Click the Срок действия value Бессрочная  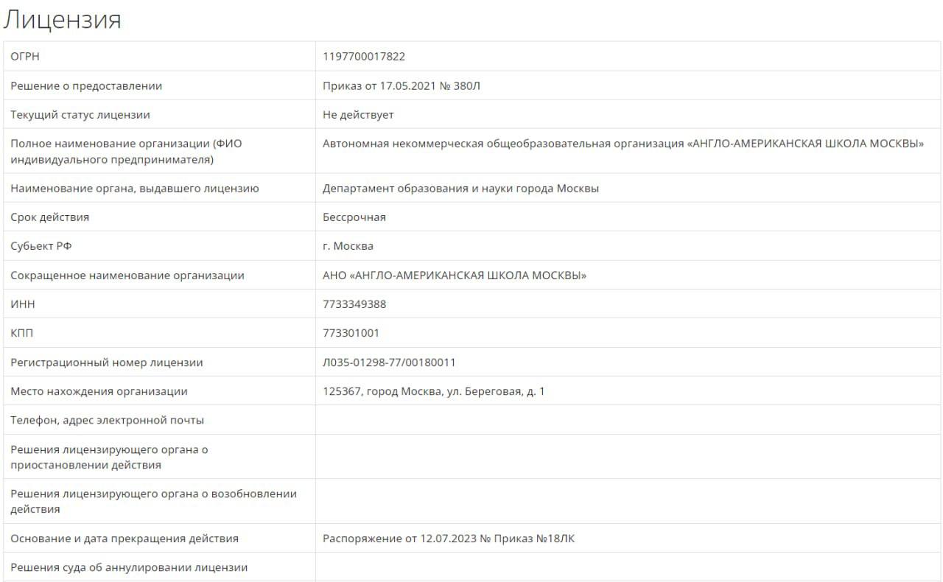coord(354,217)
